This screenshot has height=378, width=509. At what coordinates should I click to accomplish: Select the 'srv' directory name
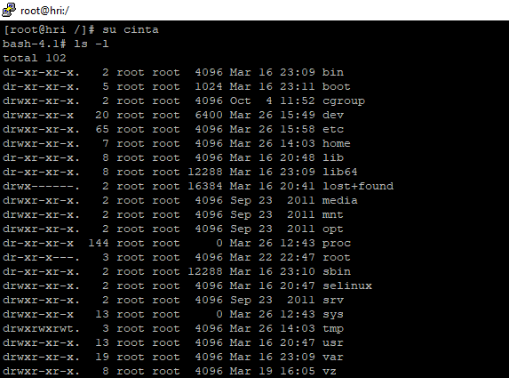pos(333,300)
